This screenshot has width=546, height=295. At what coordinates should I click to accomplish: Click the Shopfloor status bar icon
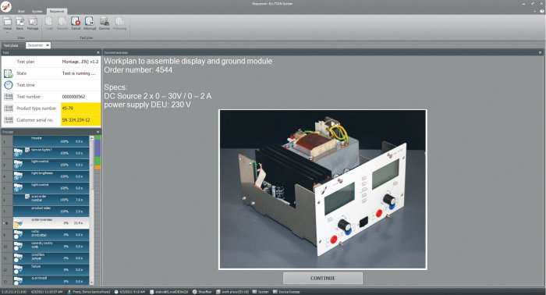pyautogui.click(x=195, y=292)
